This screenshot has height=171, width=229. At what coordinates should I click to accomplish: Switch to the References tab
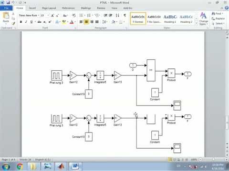(68, 8)
